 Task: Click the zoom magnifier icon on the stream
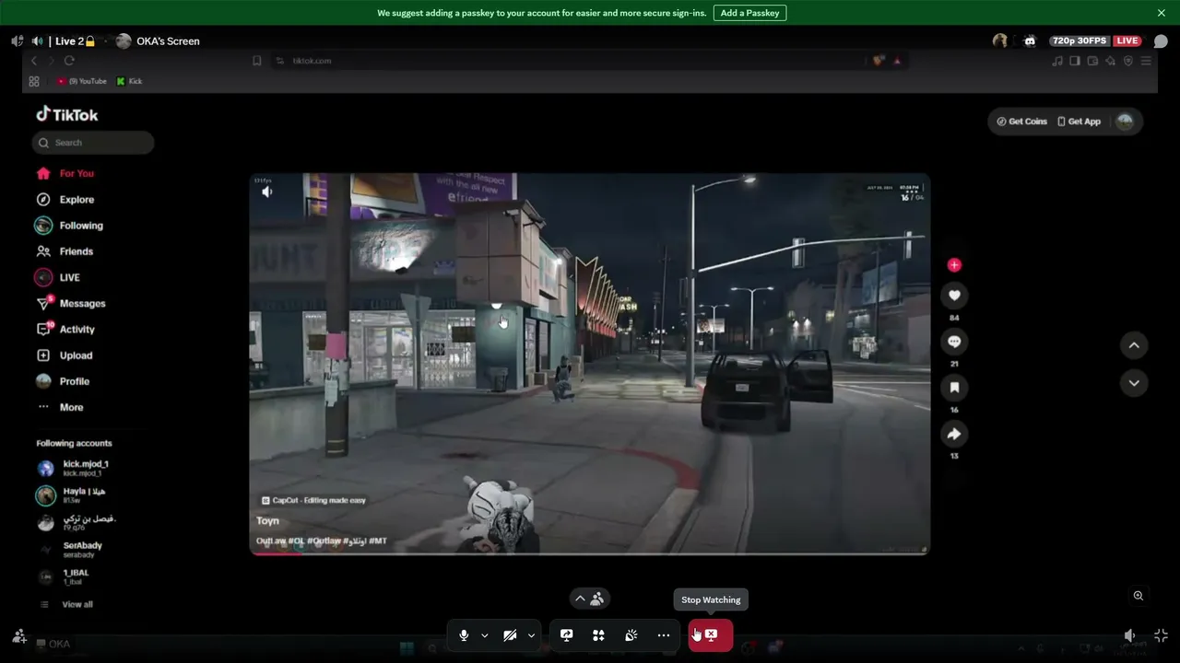pyautogui.click(x=1139, y=596)
